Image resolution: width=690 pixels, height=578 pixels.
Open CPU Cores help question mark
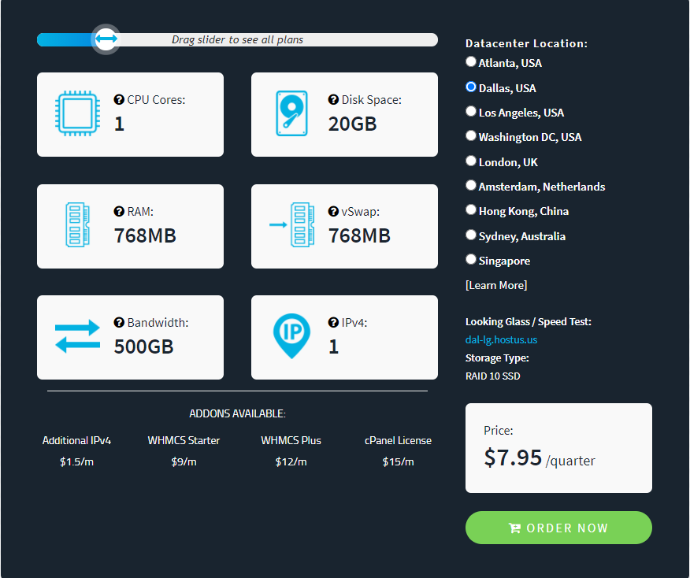(119, 99)
